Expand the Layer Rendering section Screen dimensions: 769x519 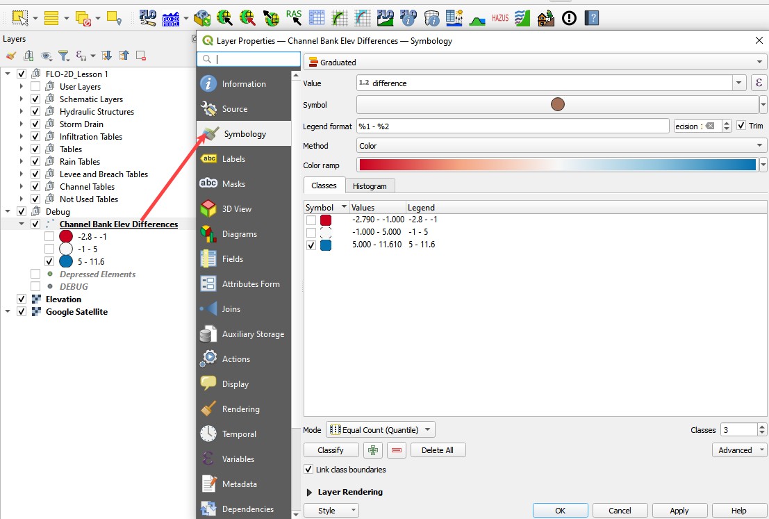click(x=309, y=492)
